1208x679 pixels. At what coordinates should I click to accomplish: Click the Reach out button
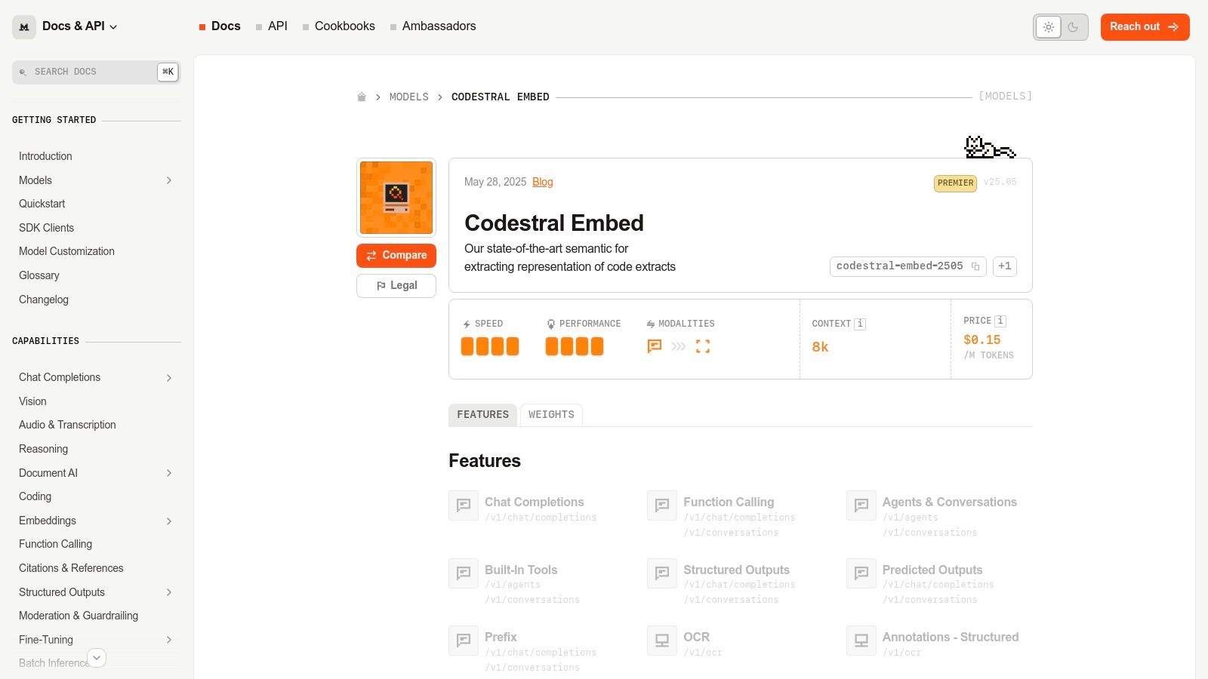pos(1145,27)
